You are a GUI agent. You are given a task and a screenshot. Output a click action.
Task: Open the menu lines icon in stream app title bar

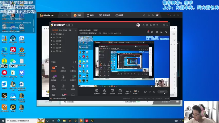click(x=157, y=25)
